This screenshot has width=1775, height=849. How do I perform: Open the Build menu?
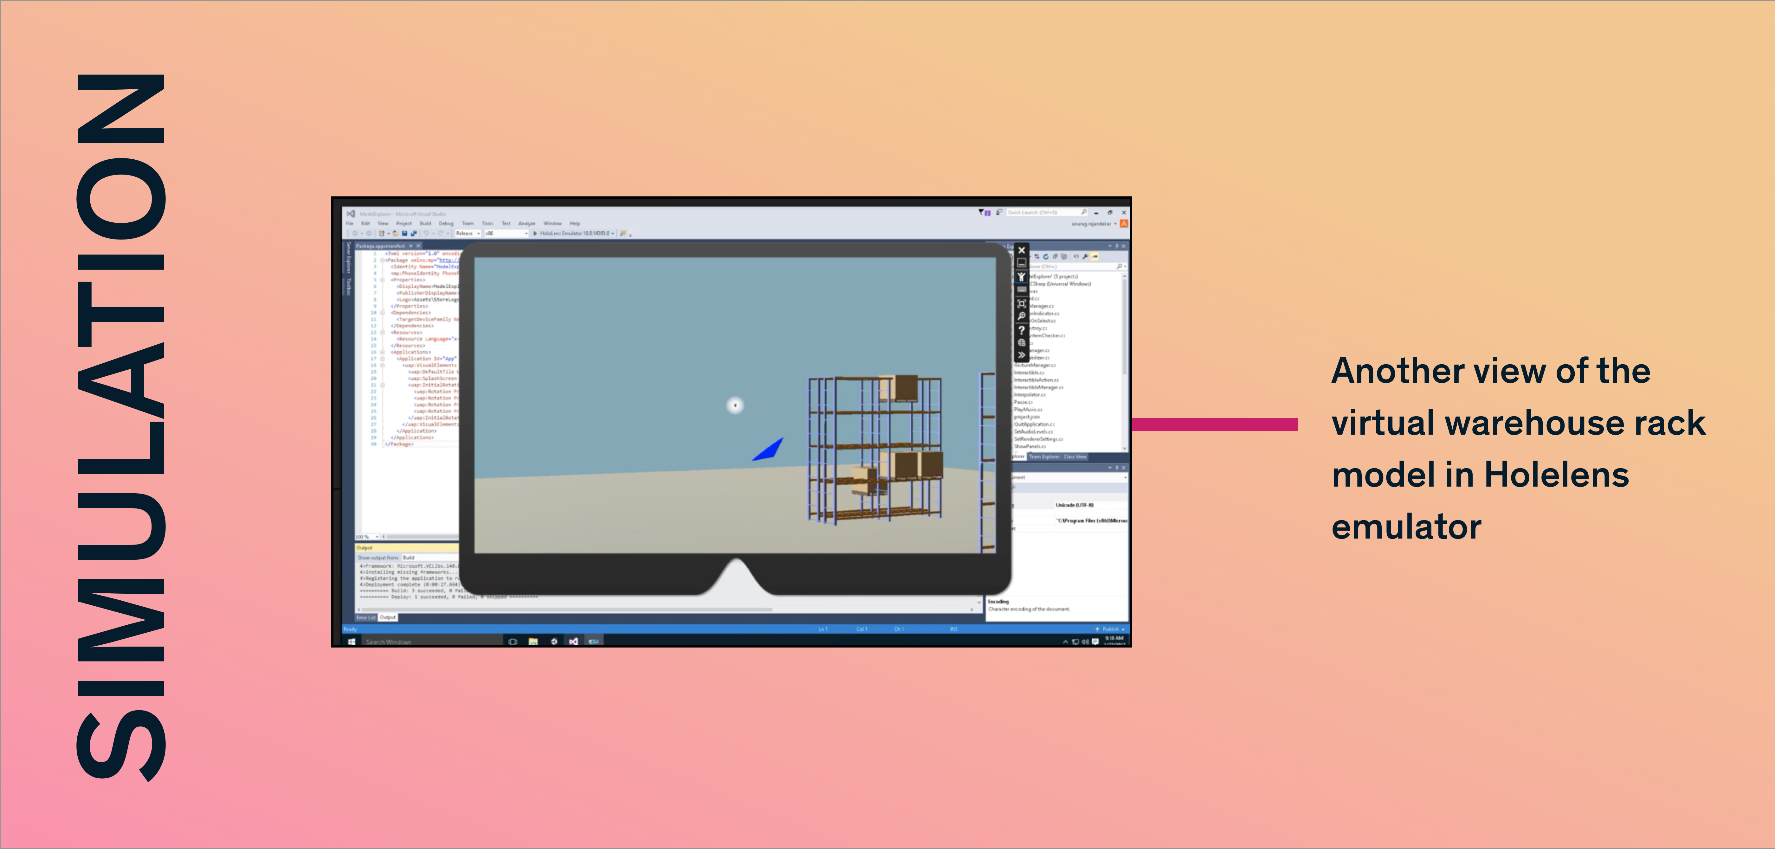(425, 223)
